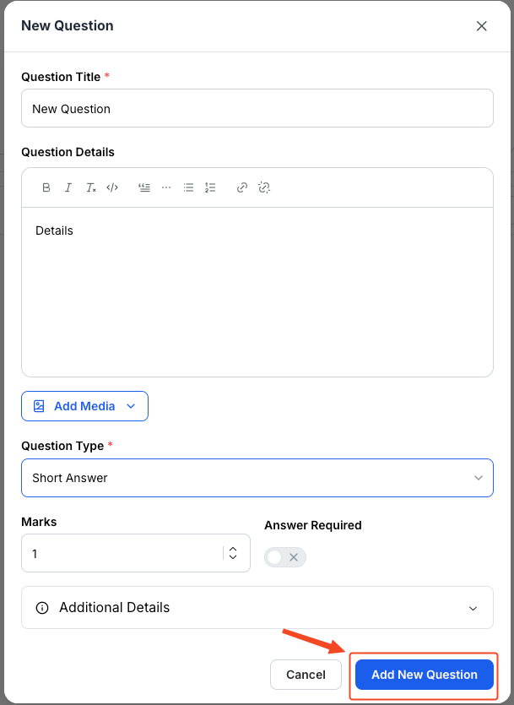Click inside the Question Details text area
The height and width of the screenshot is (705, 514).
tap(257, 292)
